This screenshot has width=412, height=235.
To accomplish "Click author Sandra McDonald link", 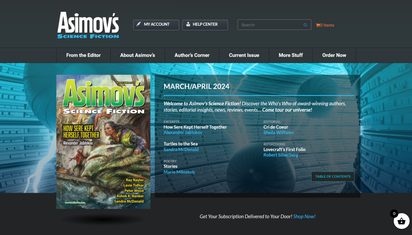I will click(x=181, y=150).
